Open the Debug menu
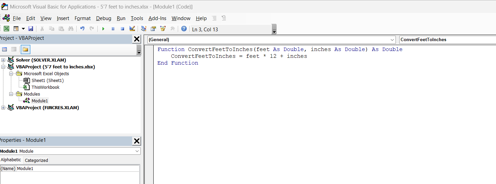 pyautogui.click(x=104, y=18)
